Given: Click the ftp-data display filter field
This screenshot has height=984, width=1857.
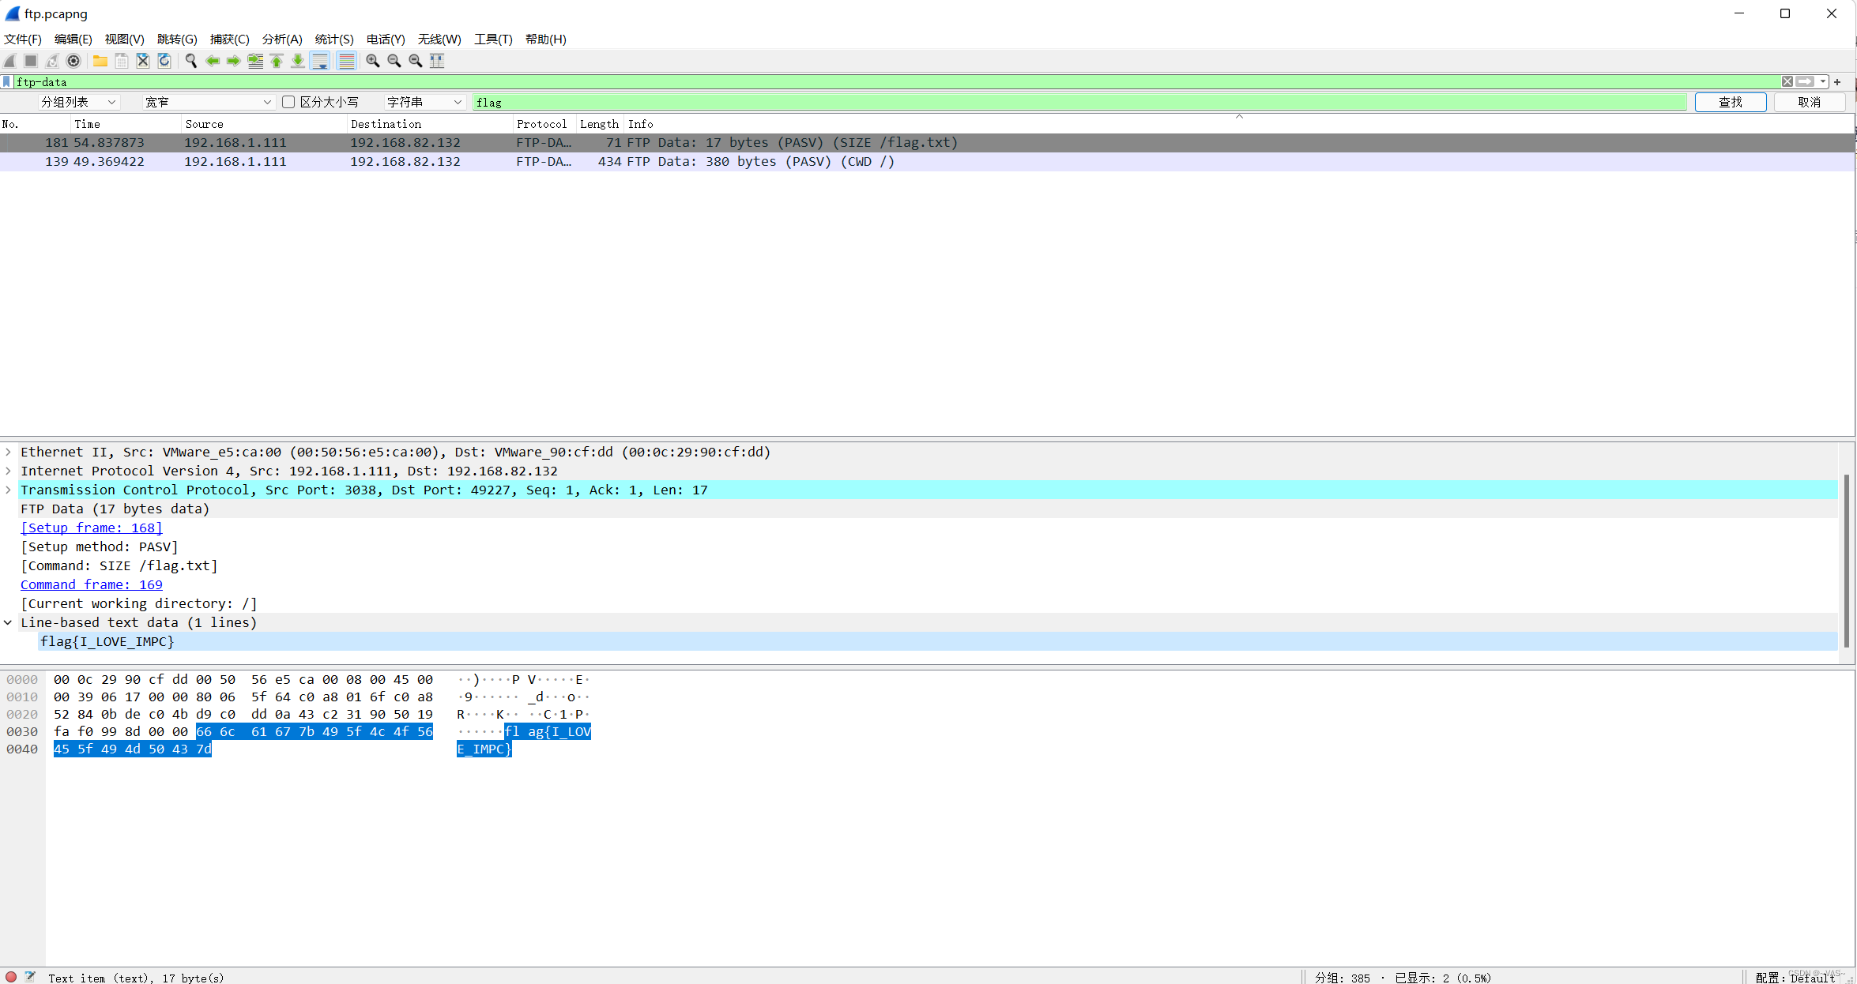Looking at the screenshot, I should tap(897, 81).
